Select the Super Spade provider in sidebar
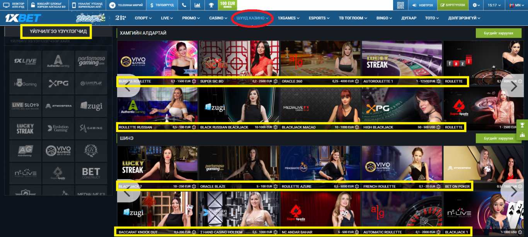 (x=58, y=173)
